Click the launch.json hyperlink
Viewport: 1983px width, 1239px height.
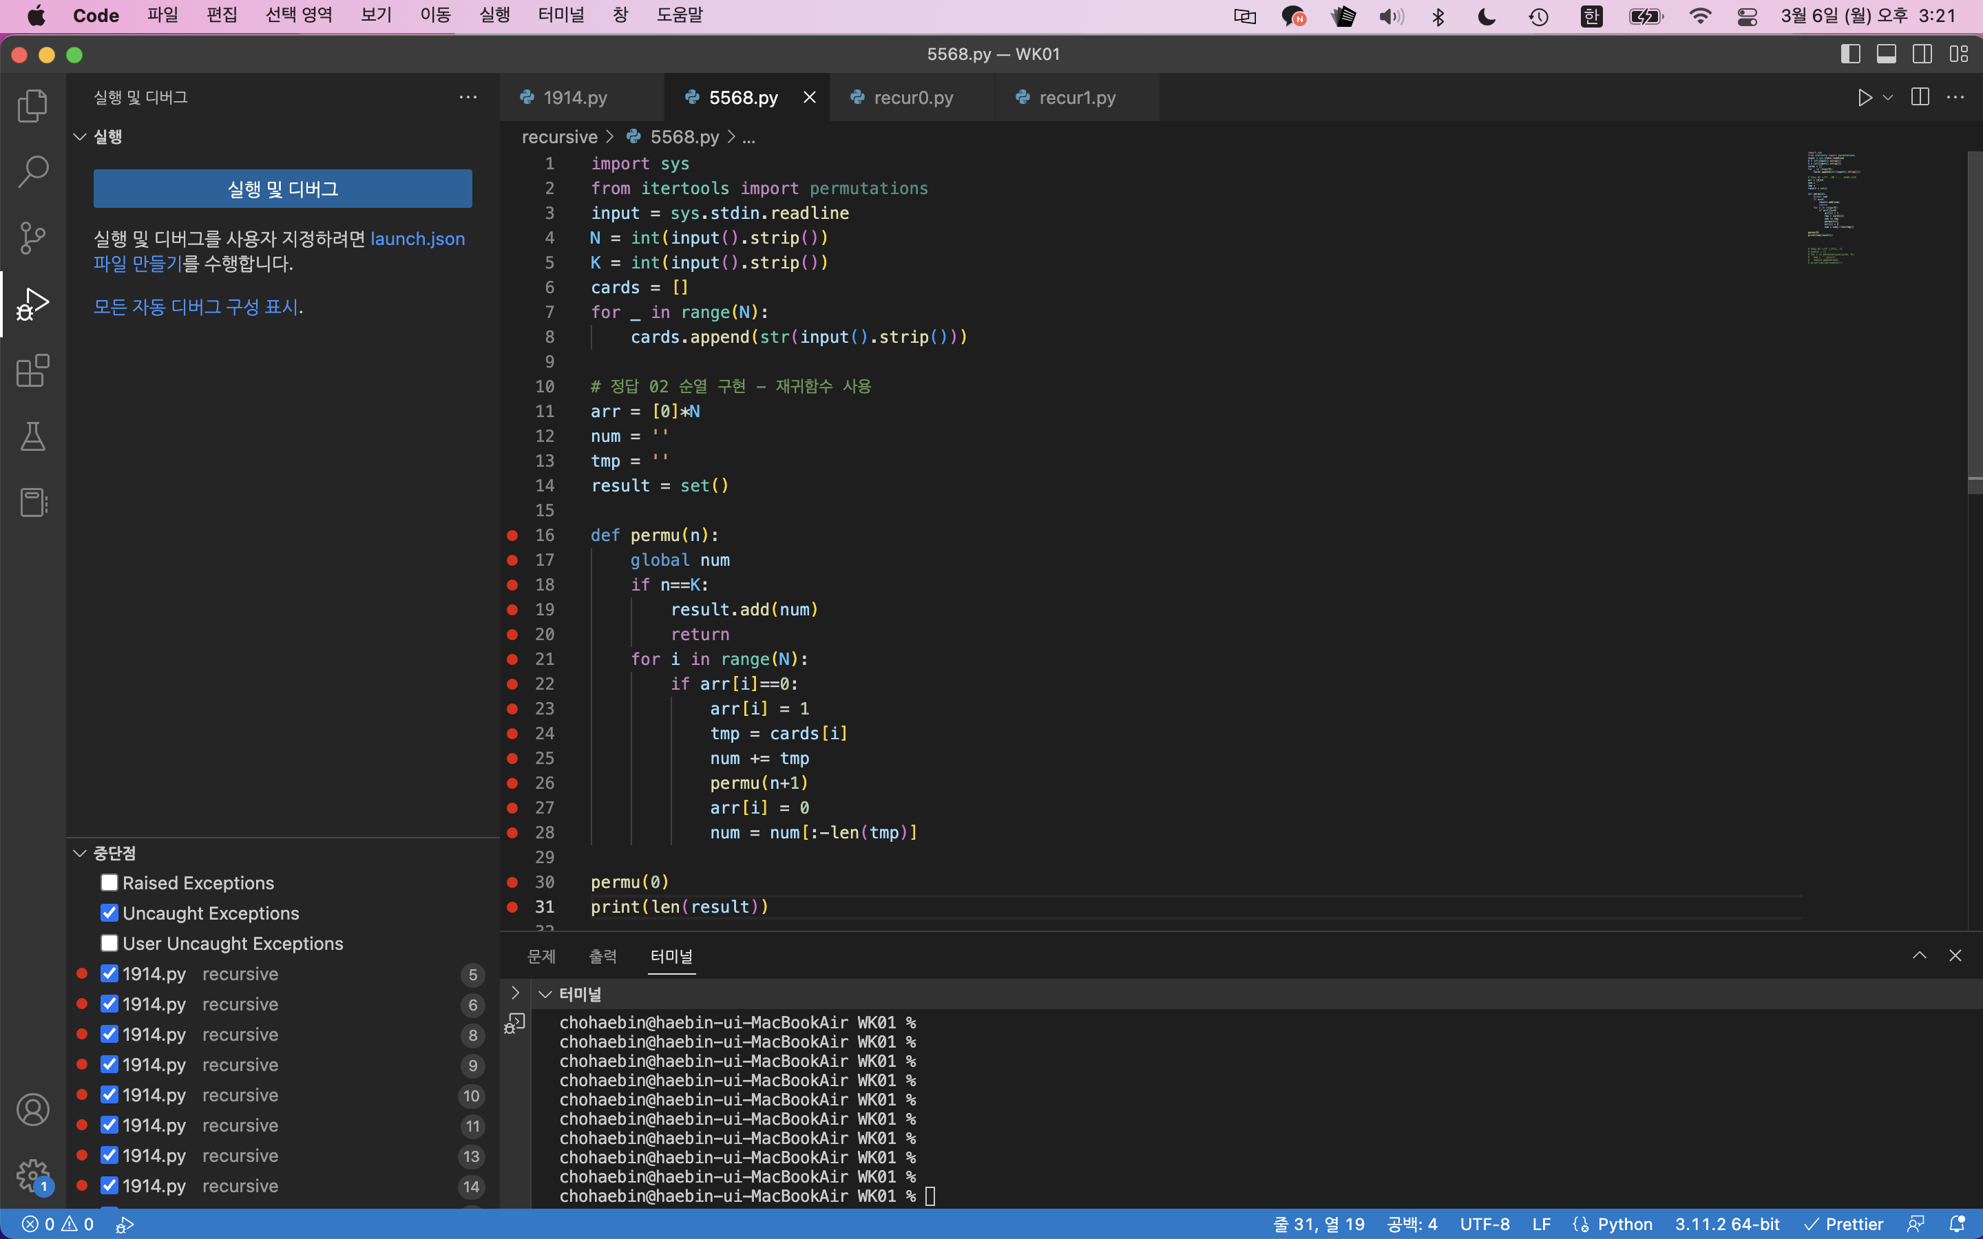coord(417,237)
